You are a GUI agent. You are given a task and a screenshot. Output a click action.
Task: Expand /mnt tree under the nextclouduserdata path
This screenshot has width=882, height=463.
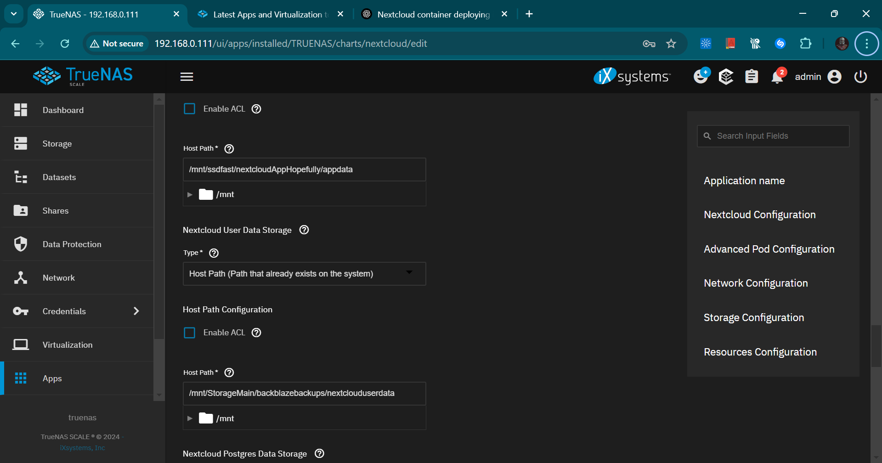point(190,418)
